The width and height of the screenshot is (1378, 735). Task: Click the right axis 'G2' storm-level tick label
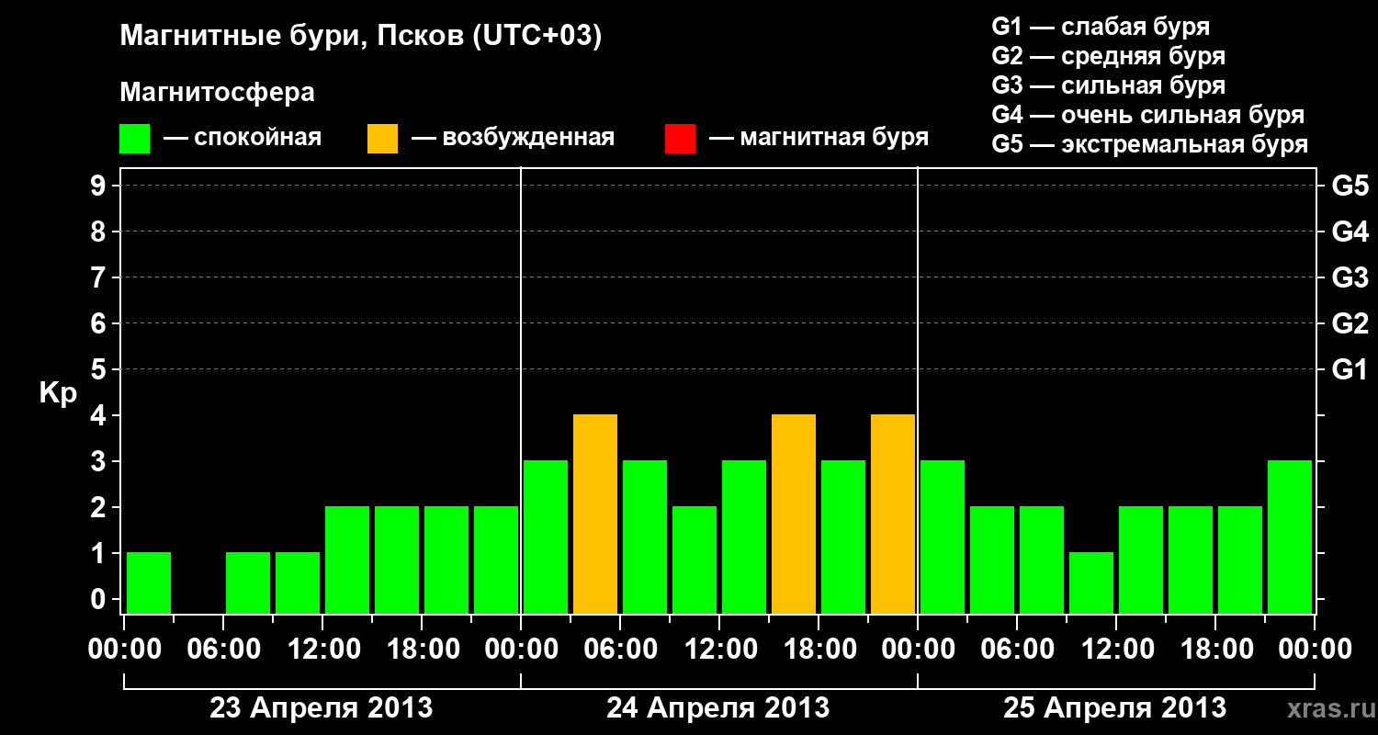tap(1350, 324)
